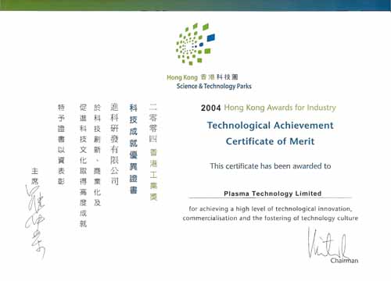This screenshot has width=391, height=281.
Task: Click green Chinese text 香港工業獎
Action: (153, 175)
